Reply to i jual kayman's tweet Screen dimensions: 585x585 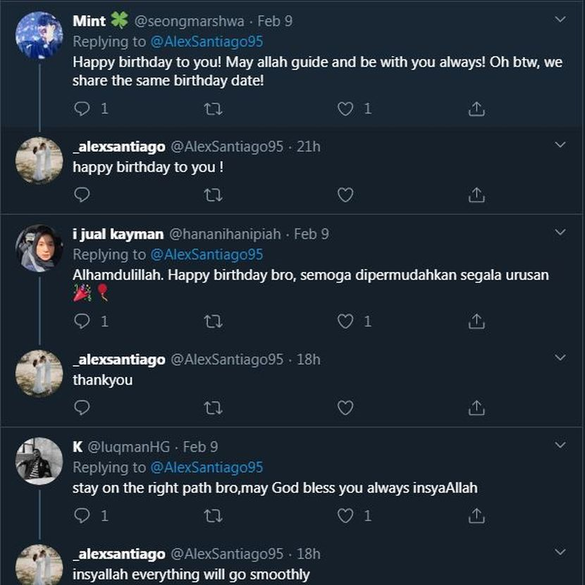click(82, 321)
